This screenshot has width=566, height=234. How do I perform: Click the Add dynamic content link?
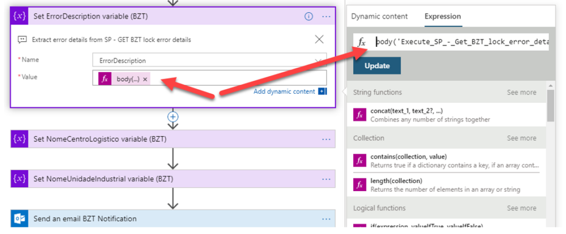click(284, 91)
